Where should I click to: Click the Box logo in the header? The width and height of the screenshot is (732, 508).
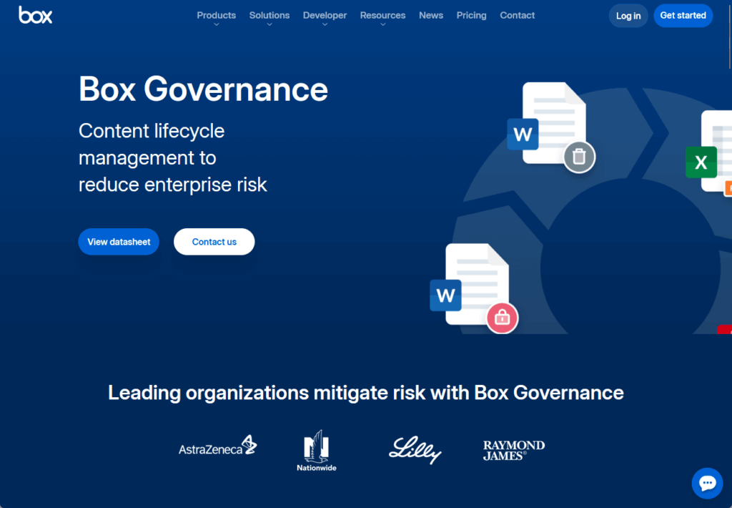pos(36,15)
